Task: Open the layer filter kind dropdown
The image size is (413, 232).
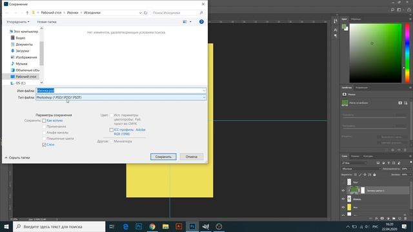Action: coord(354,163)
